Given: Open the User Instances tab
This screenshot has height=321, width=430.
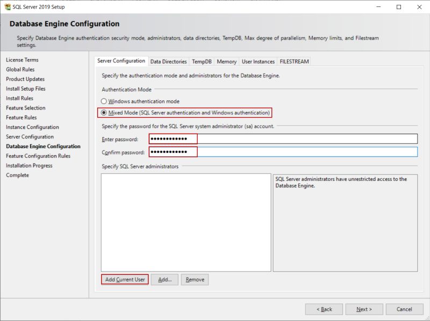Looking at the screenshot, I should point(257,61).
